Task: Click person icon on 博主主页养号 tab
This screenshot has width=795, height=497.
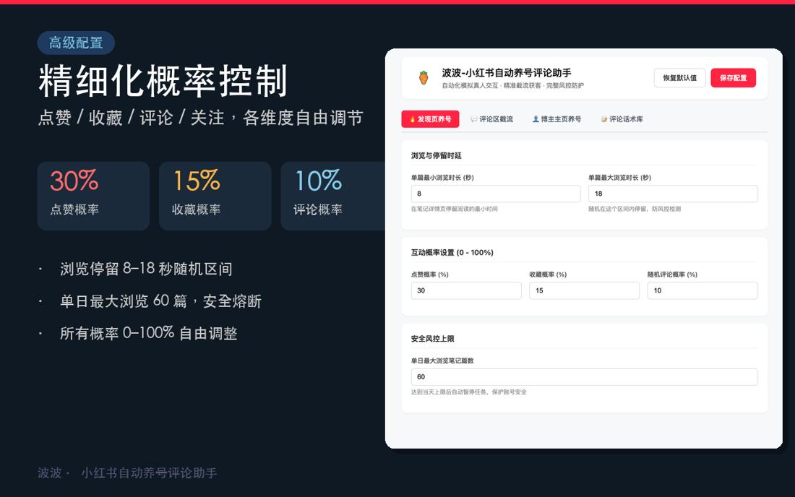Action: tap(536, 119)
